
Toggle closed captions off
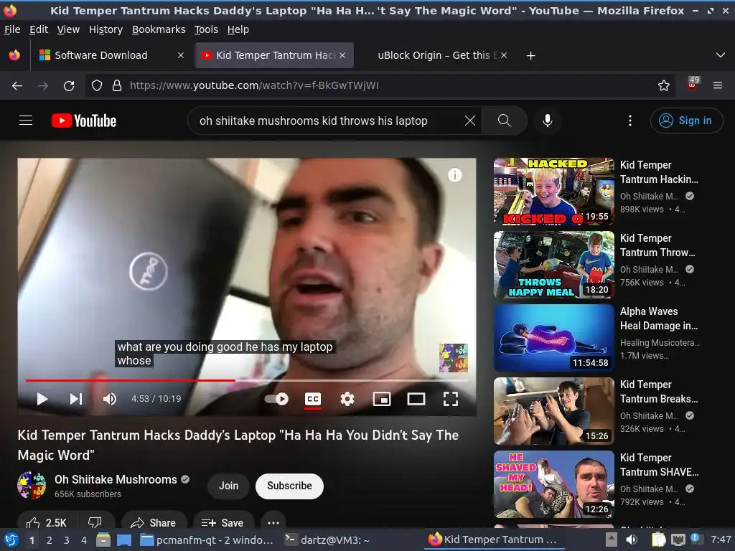(313, 399)
